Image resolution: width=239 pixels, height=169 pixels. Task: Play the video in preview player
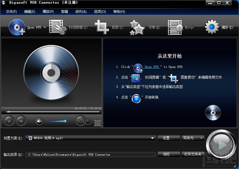[x=9, y=121]
